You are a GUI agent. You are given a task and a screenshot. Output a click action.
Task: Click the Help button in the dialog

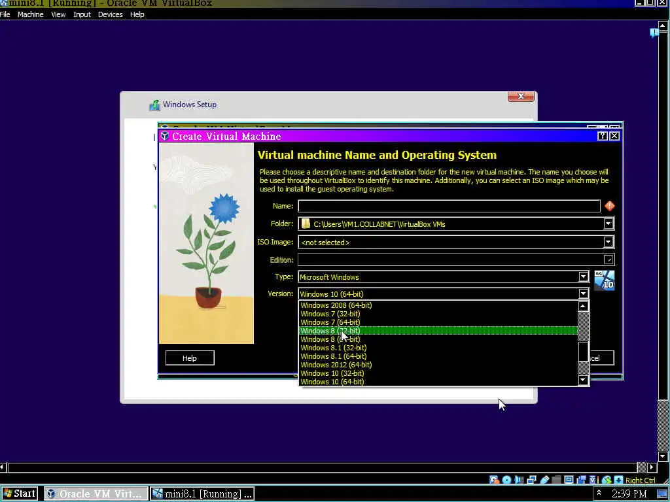tap(190, 358)
